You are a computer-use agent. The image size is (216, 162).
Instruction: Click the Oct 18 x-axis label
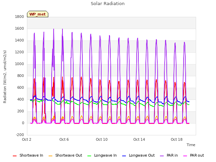coord(177,139)
